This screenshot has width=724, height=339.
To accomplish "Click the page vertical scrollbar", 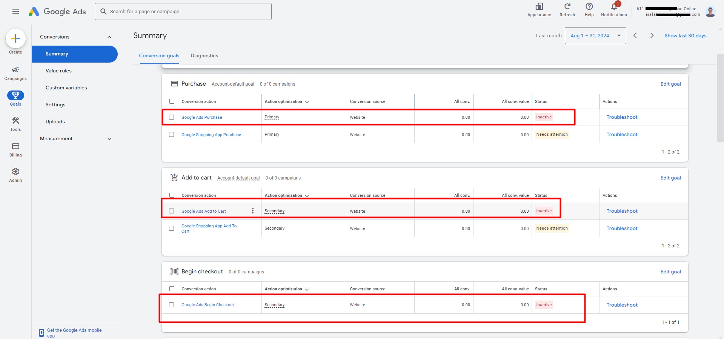I will pos(720,98).
